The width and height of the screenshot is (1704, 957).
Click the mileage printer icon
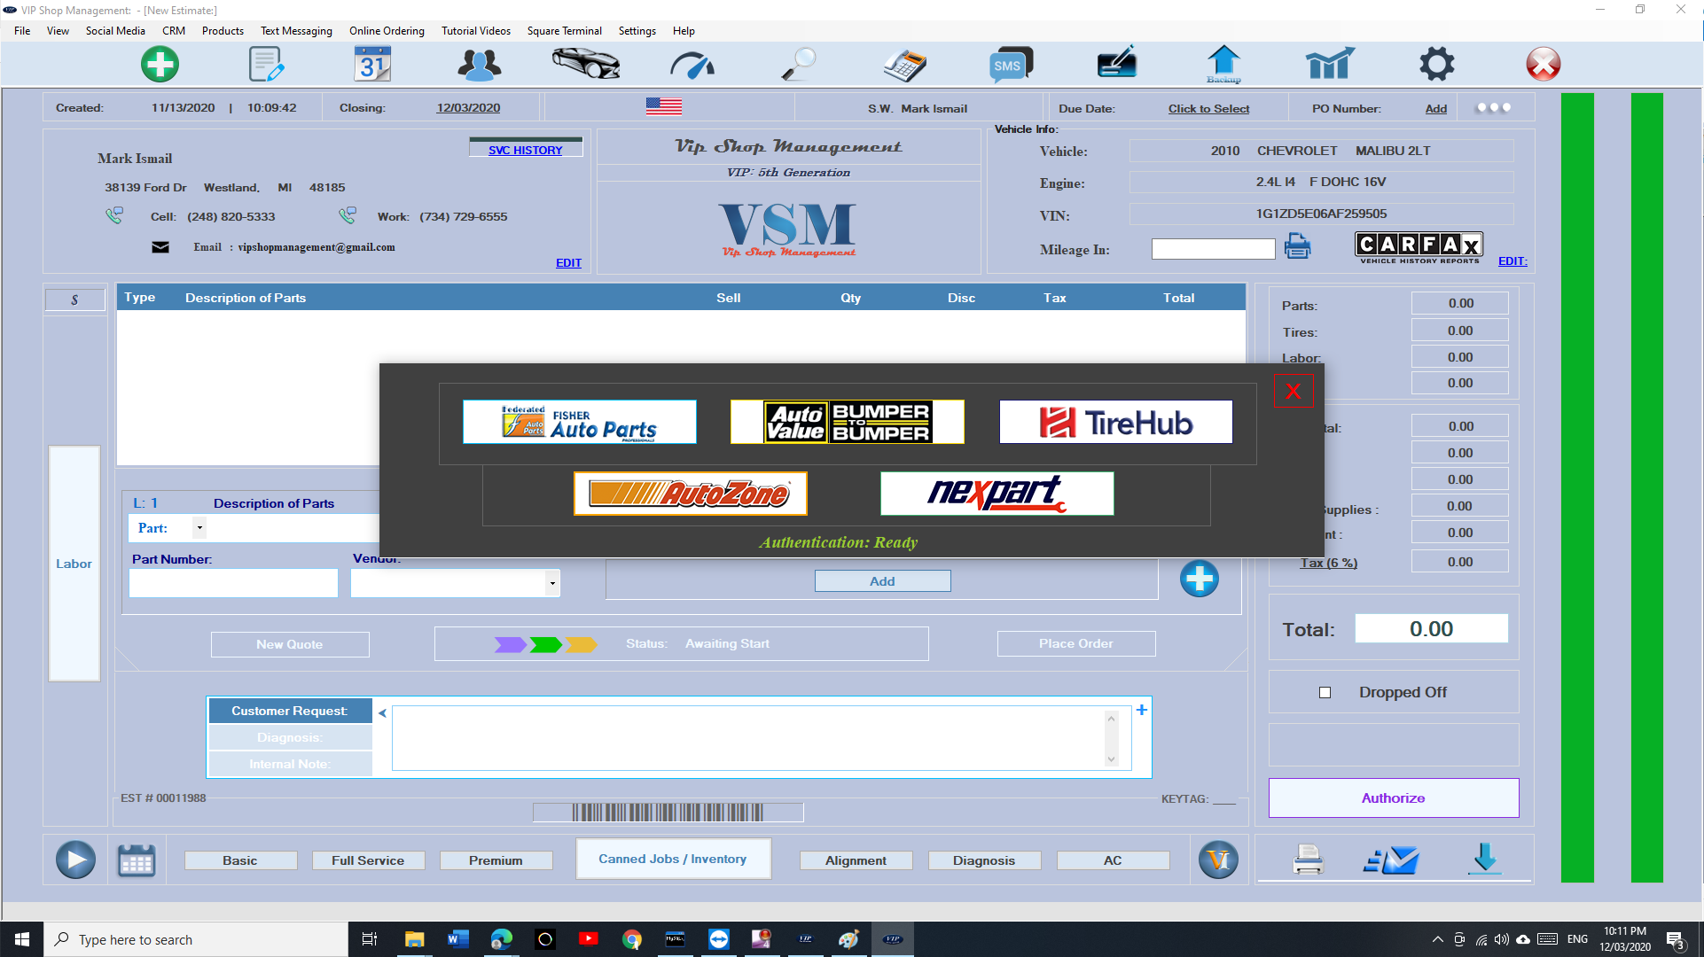1297,246
